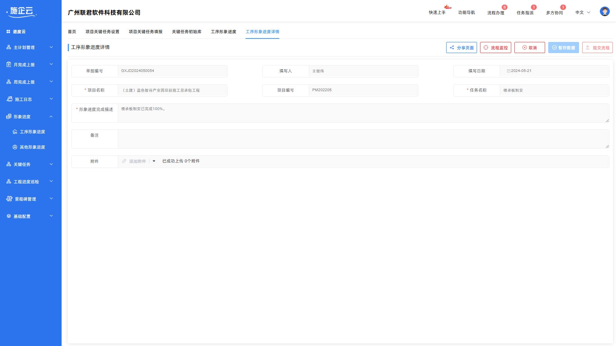
Task: Open 流程办理 in top bar
Action: click(496, 13)
